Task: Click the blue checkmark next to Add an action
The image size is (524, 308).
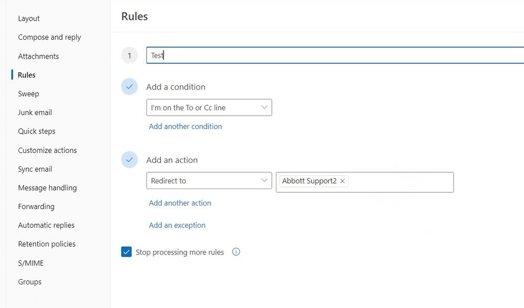Action: (x=129, y=160)
